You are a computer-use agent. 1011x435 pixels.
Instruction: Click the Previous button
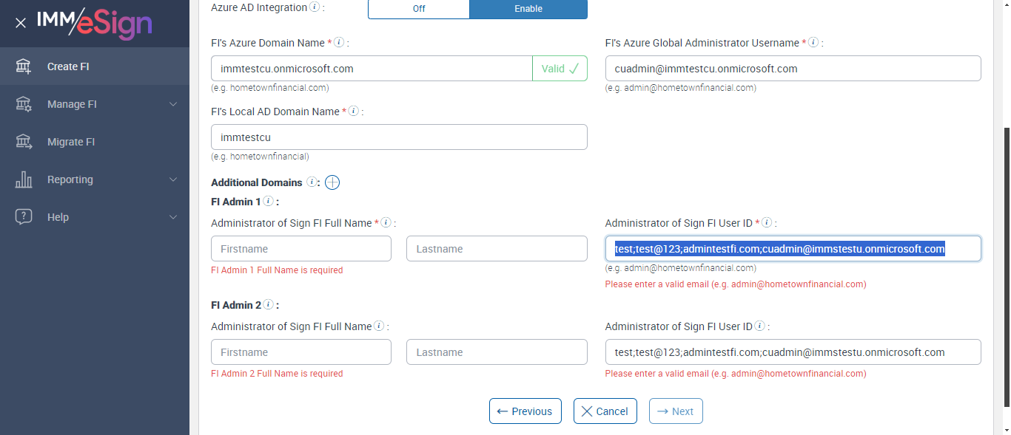click(x=525, y=411)
